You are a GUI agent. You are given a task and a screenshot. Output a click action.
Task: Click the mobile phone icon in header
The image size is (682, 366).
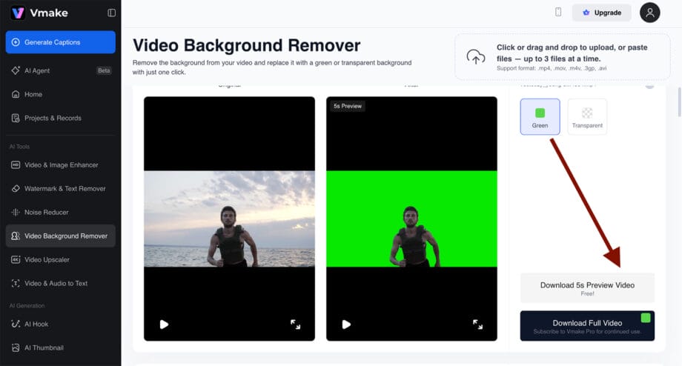pos(558,12)
